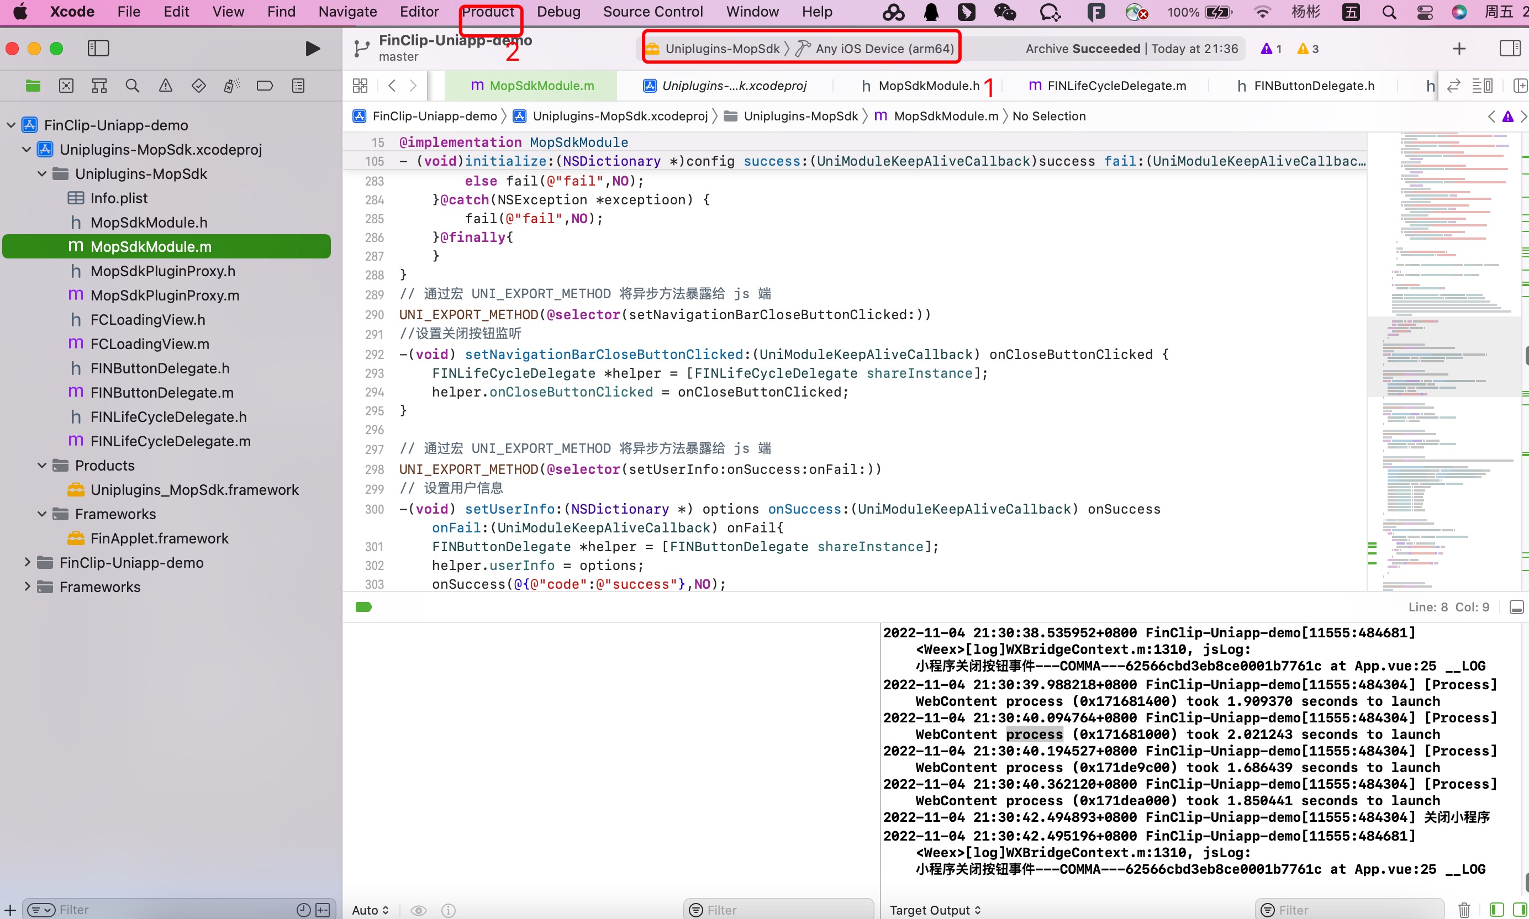
Task: Open the Report navigator icon
Action: pos(298,86)
